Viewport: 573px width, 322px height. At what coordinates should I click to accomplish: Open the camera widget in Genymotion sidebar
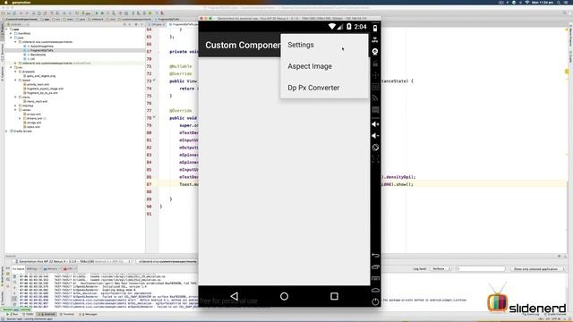click(x=375, y=52)
